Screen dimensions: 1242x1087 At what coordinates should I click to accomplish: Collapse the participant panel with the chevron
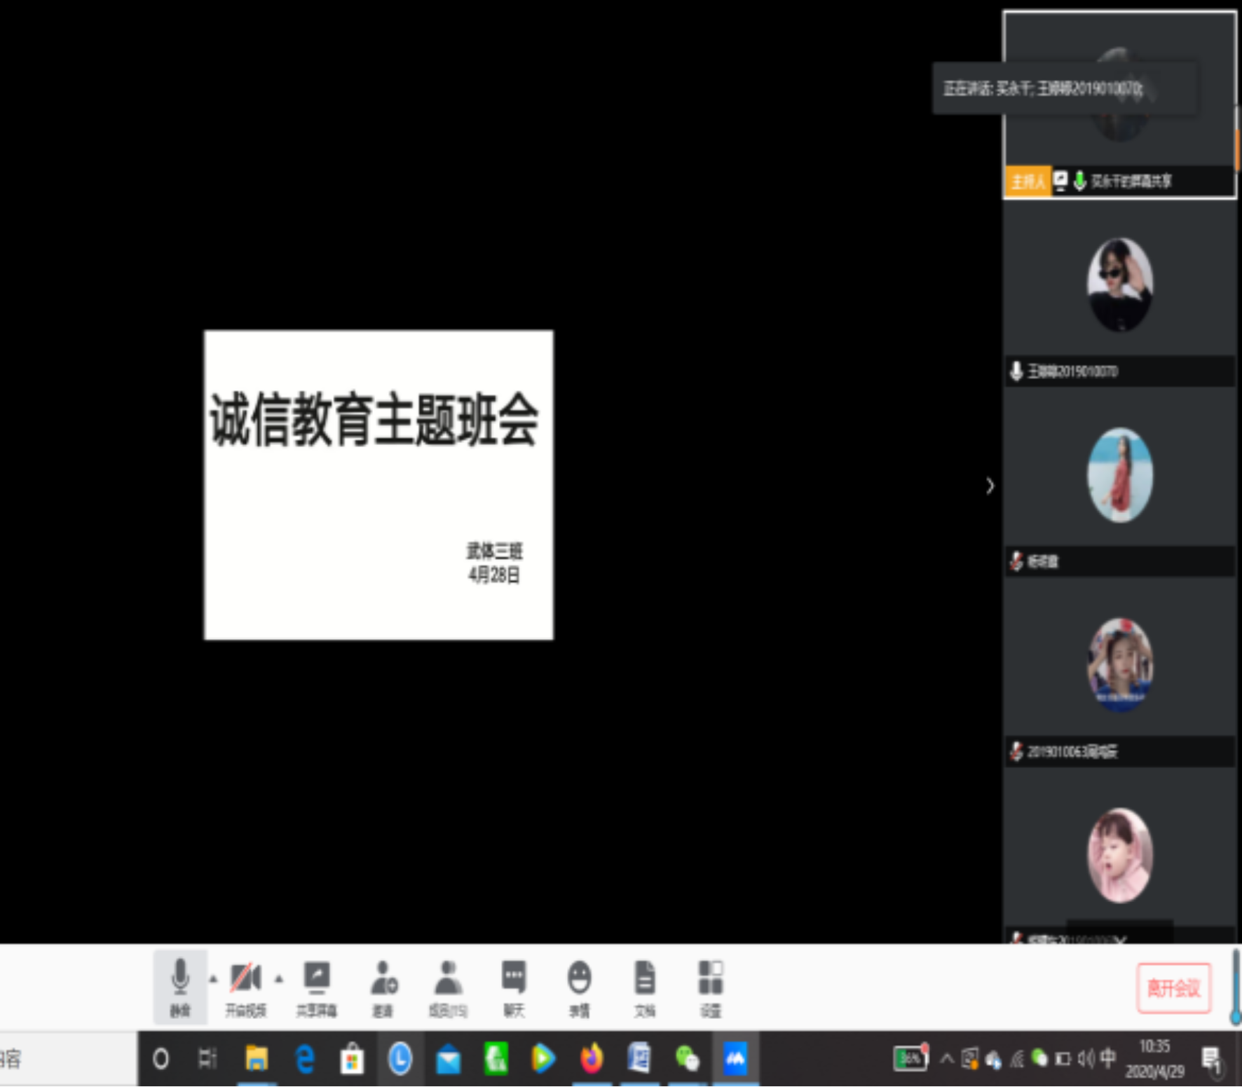point(989,486)
